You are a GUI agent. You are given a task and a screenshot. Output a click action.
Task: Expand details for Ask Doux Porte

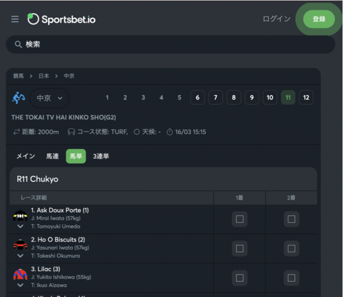(x=21, y=226)
